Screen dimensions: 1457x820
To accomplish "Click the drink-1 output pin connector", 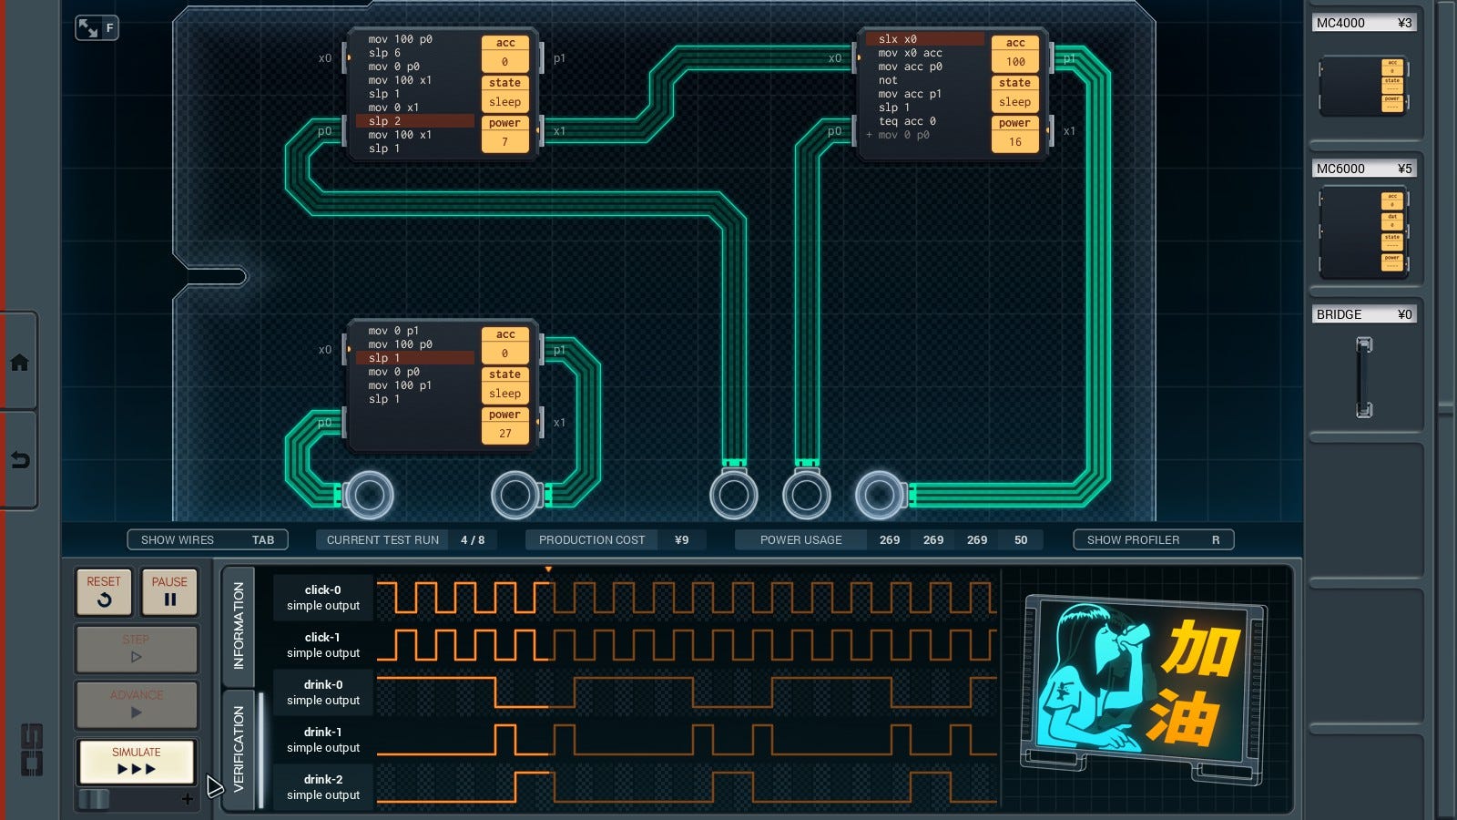I will 807,495.
